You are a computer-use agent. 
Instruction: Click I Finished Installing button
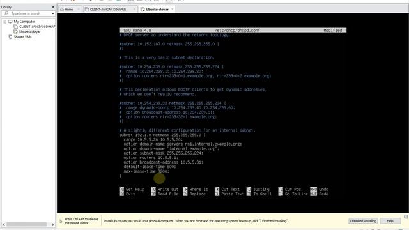tap(363, 221)
